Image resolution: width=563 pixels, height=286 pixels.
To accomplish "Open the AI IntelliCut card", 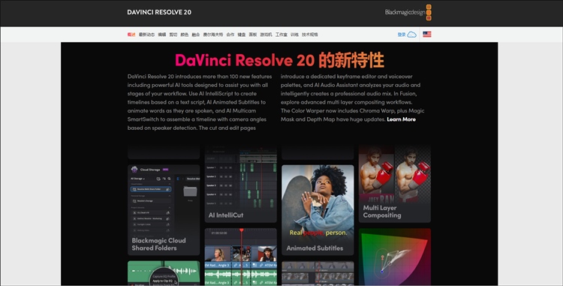I will [x=240, y=184].
